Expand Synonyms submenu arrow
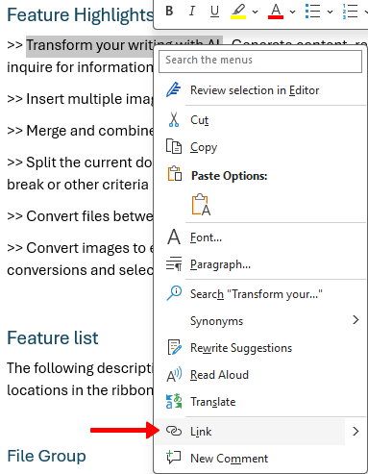Image resolution: width=368 pixels, height=474 pixels. 356,320
